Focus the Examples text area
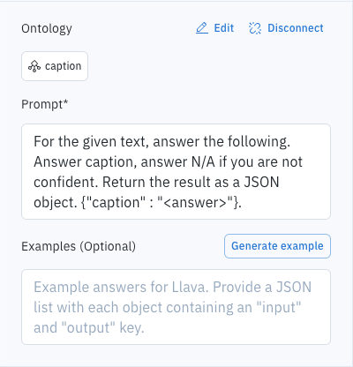The image size is (353, 367). (x=176, y=307)
